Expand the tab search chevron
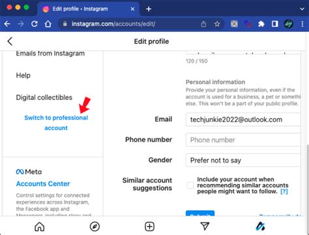The height and width of the screenshot is (235, 309). pos(302,9)
